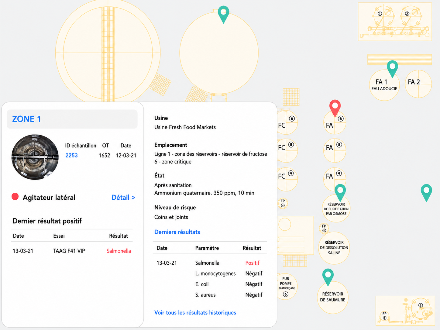Image resolution: width=440 pixels, height=330 pixels.
Task: Open Détail for Agitateur latéral
Action: (x=123, y=198)
